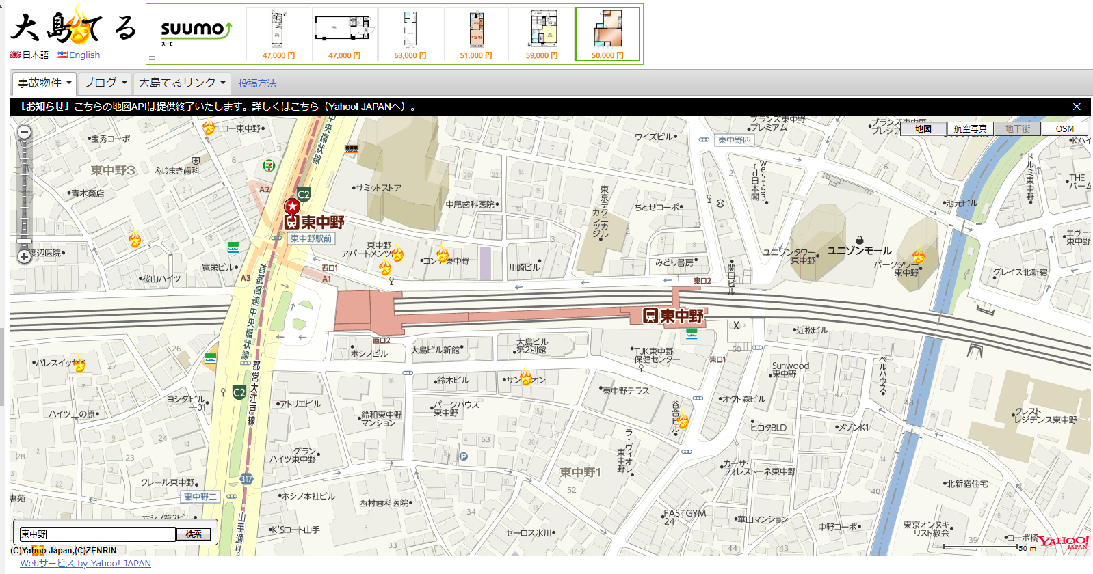Click the Japanese flag language icon
1093x574 pixels.
pyautogui.click(x=15, y=55)
